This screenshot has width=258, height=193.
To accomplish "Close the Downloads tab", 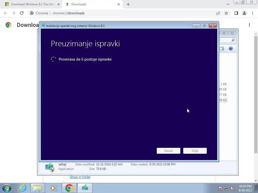I will tap(119, 4).
